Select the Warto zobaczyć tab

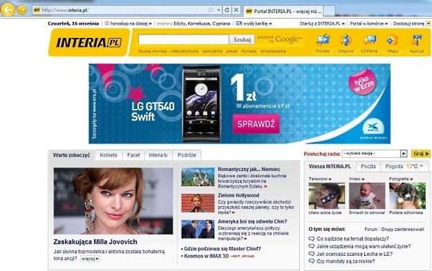71,155
